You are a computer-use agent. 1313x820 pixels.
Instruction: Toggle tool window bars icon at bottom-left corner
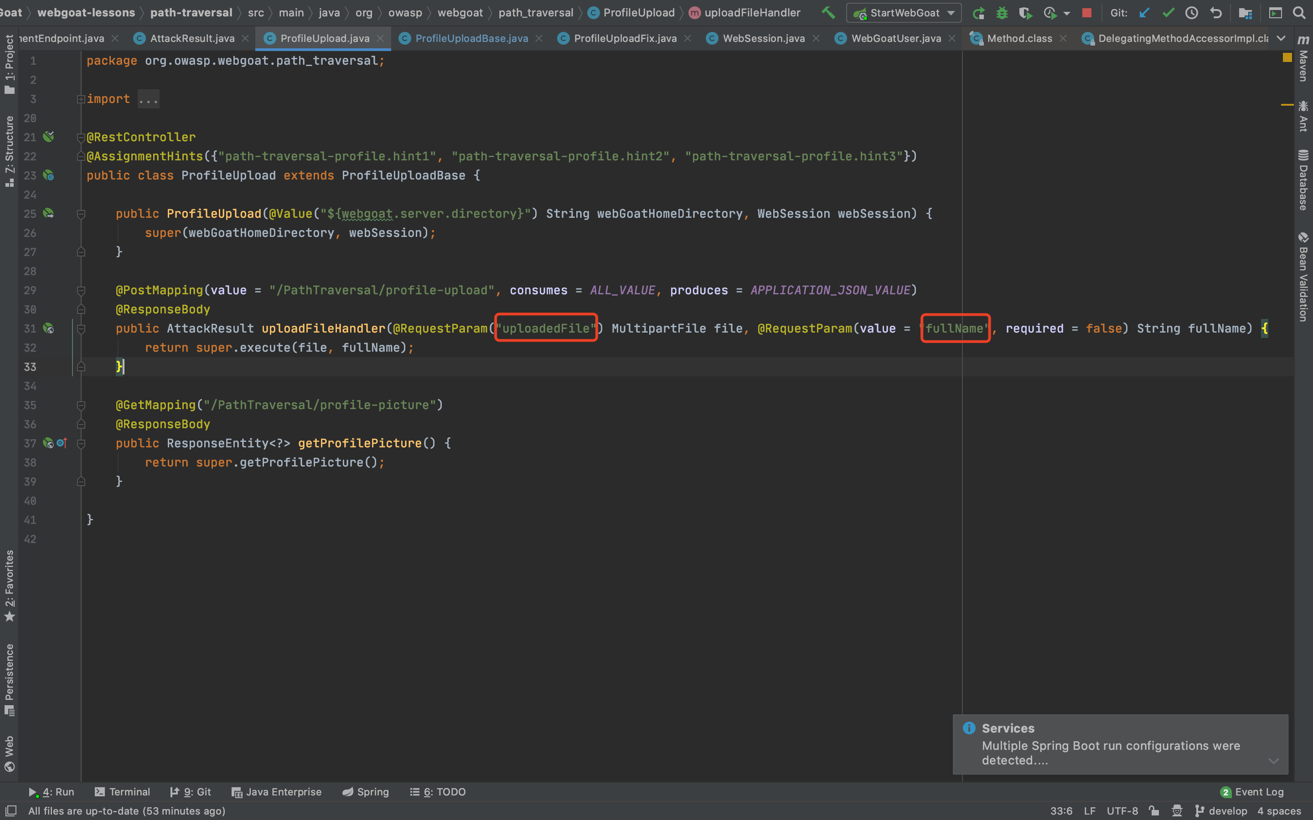click(10, 811)
